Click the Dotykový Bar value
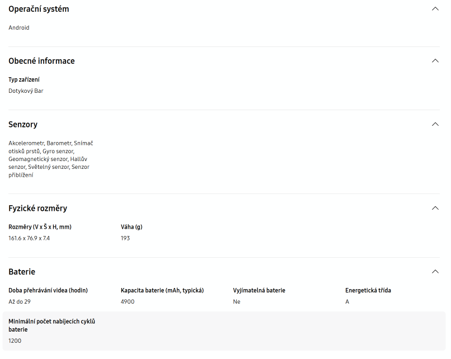The width and height of the screenshot is (451, 359). pos(26,91)
